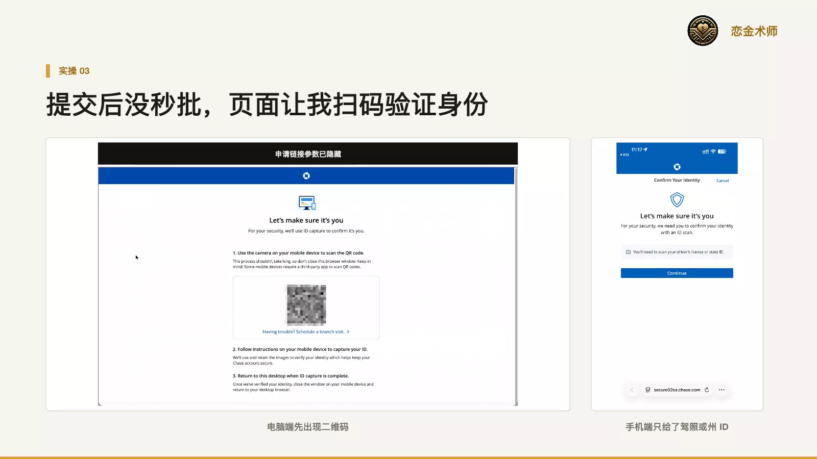The width and height of the screenshot is (817, 459).
Task: Click the '实操 03' section label
Action: pyautogui.click(x=74, y=71)
